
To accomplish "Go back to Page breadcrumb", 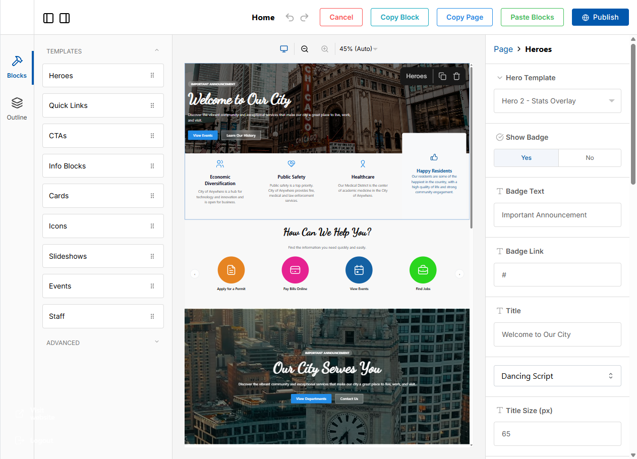I will (x=503, y=49).
